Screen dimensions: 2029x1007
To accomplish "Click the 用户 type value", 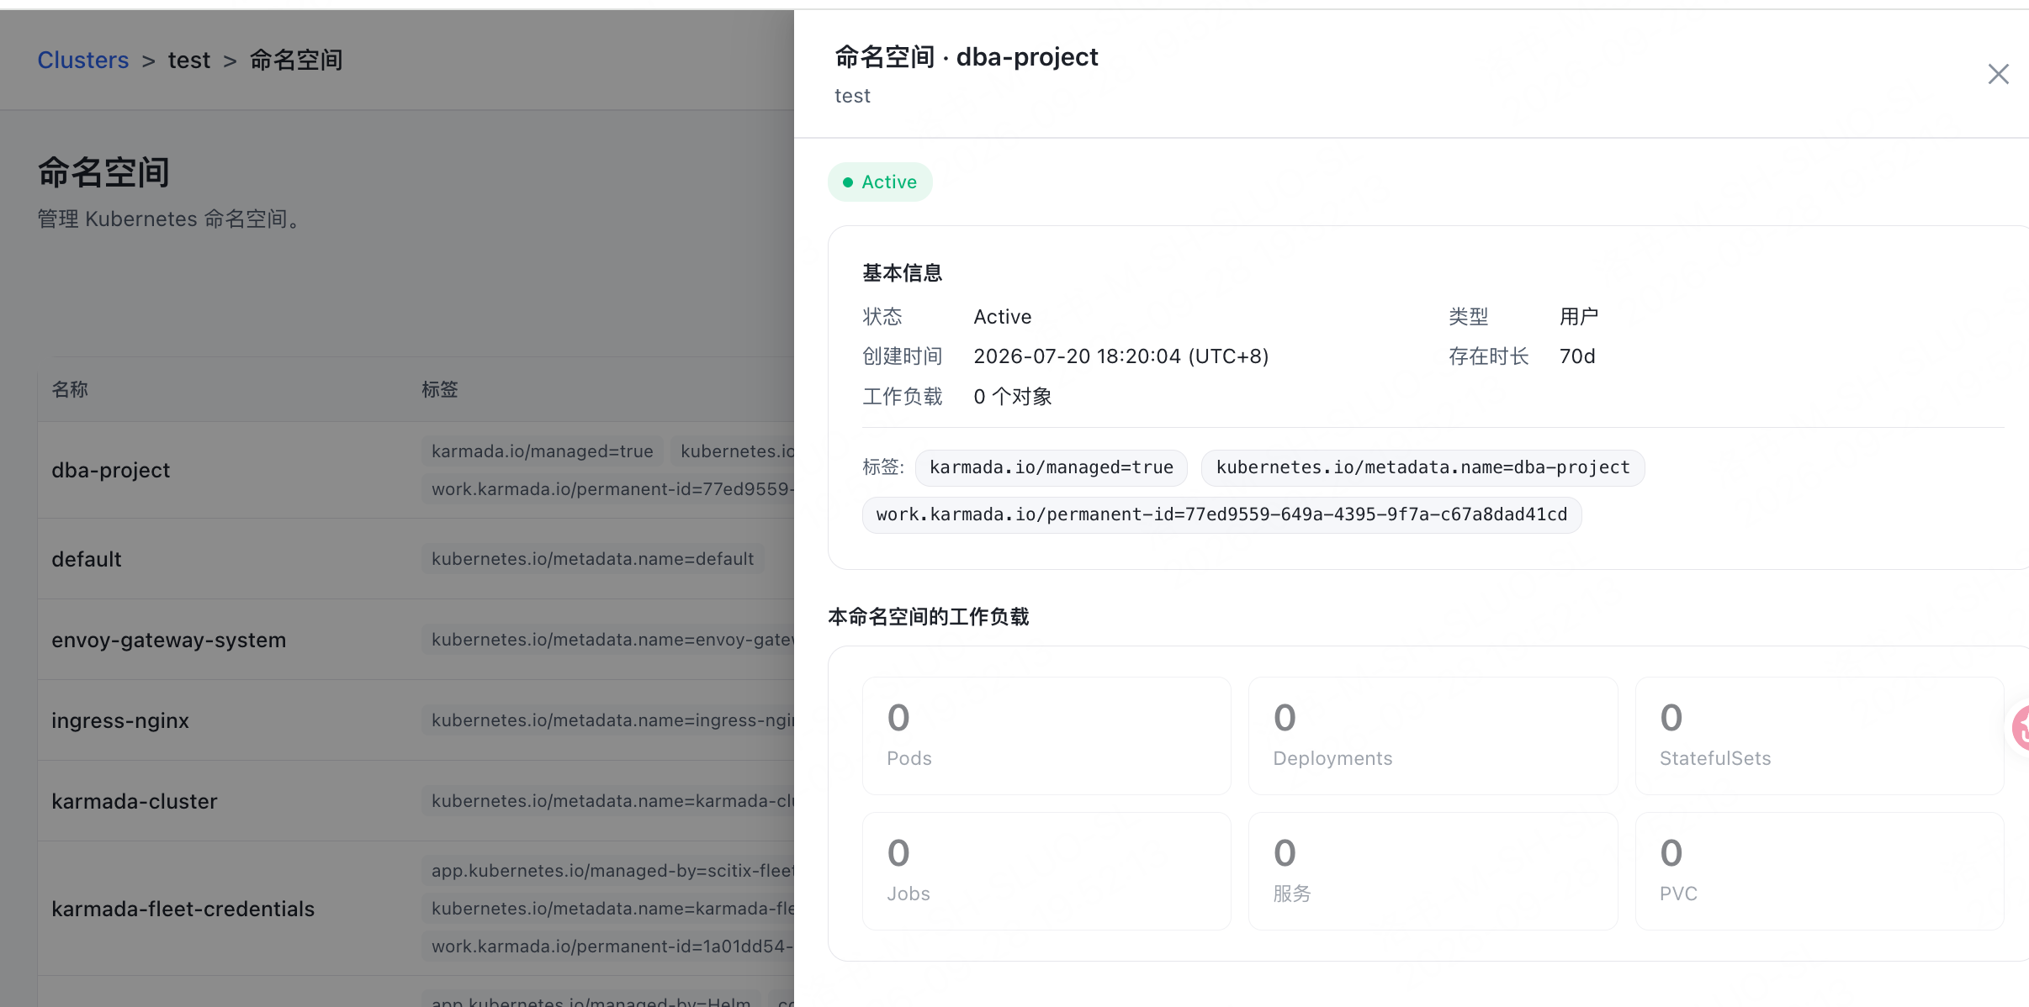I will [1579, 317].
